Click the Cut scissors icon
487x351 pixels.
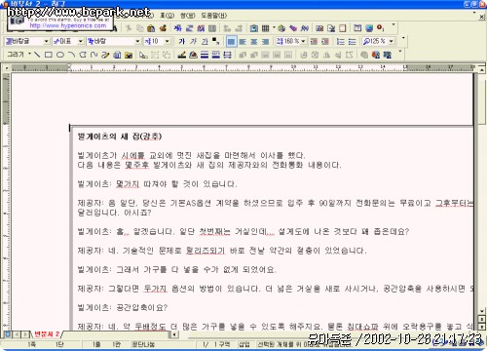129,28
